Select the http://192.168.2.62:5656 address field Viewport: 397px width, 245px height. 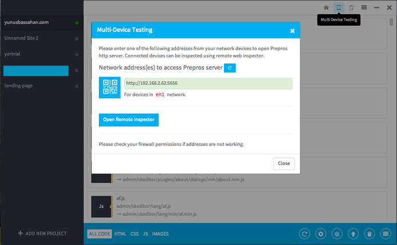[x=208, y=83]
